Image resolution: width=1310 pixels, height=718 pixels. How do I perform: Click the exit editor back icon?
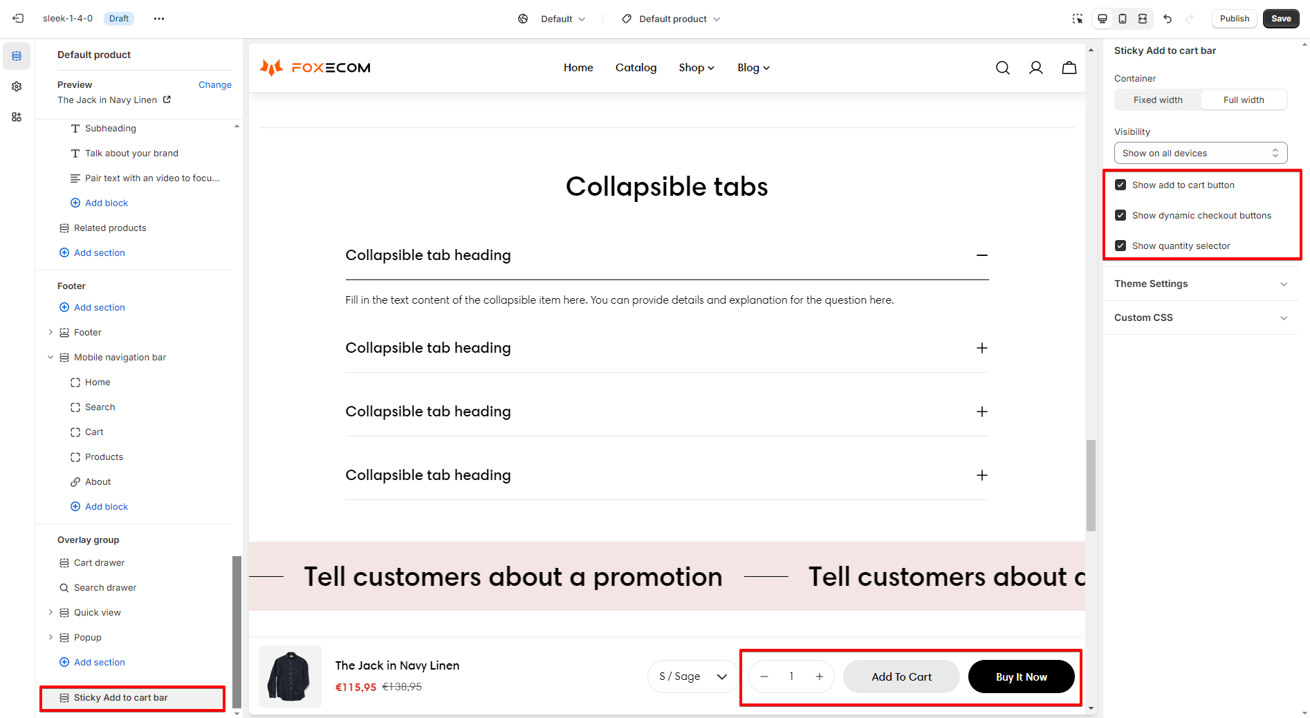click(x=18, y=19)
